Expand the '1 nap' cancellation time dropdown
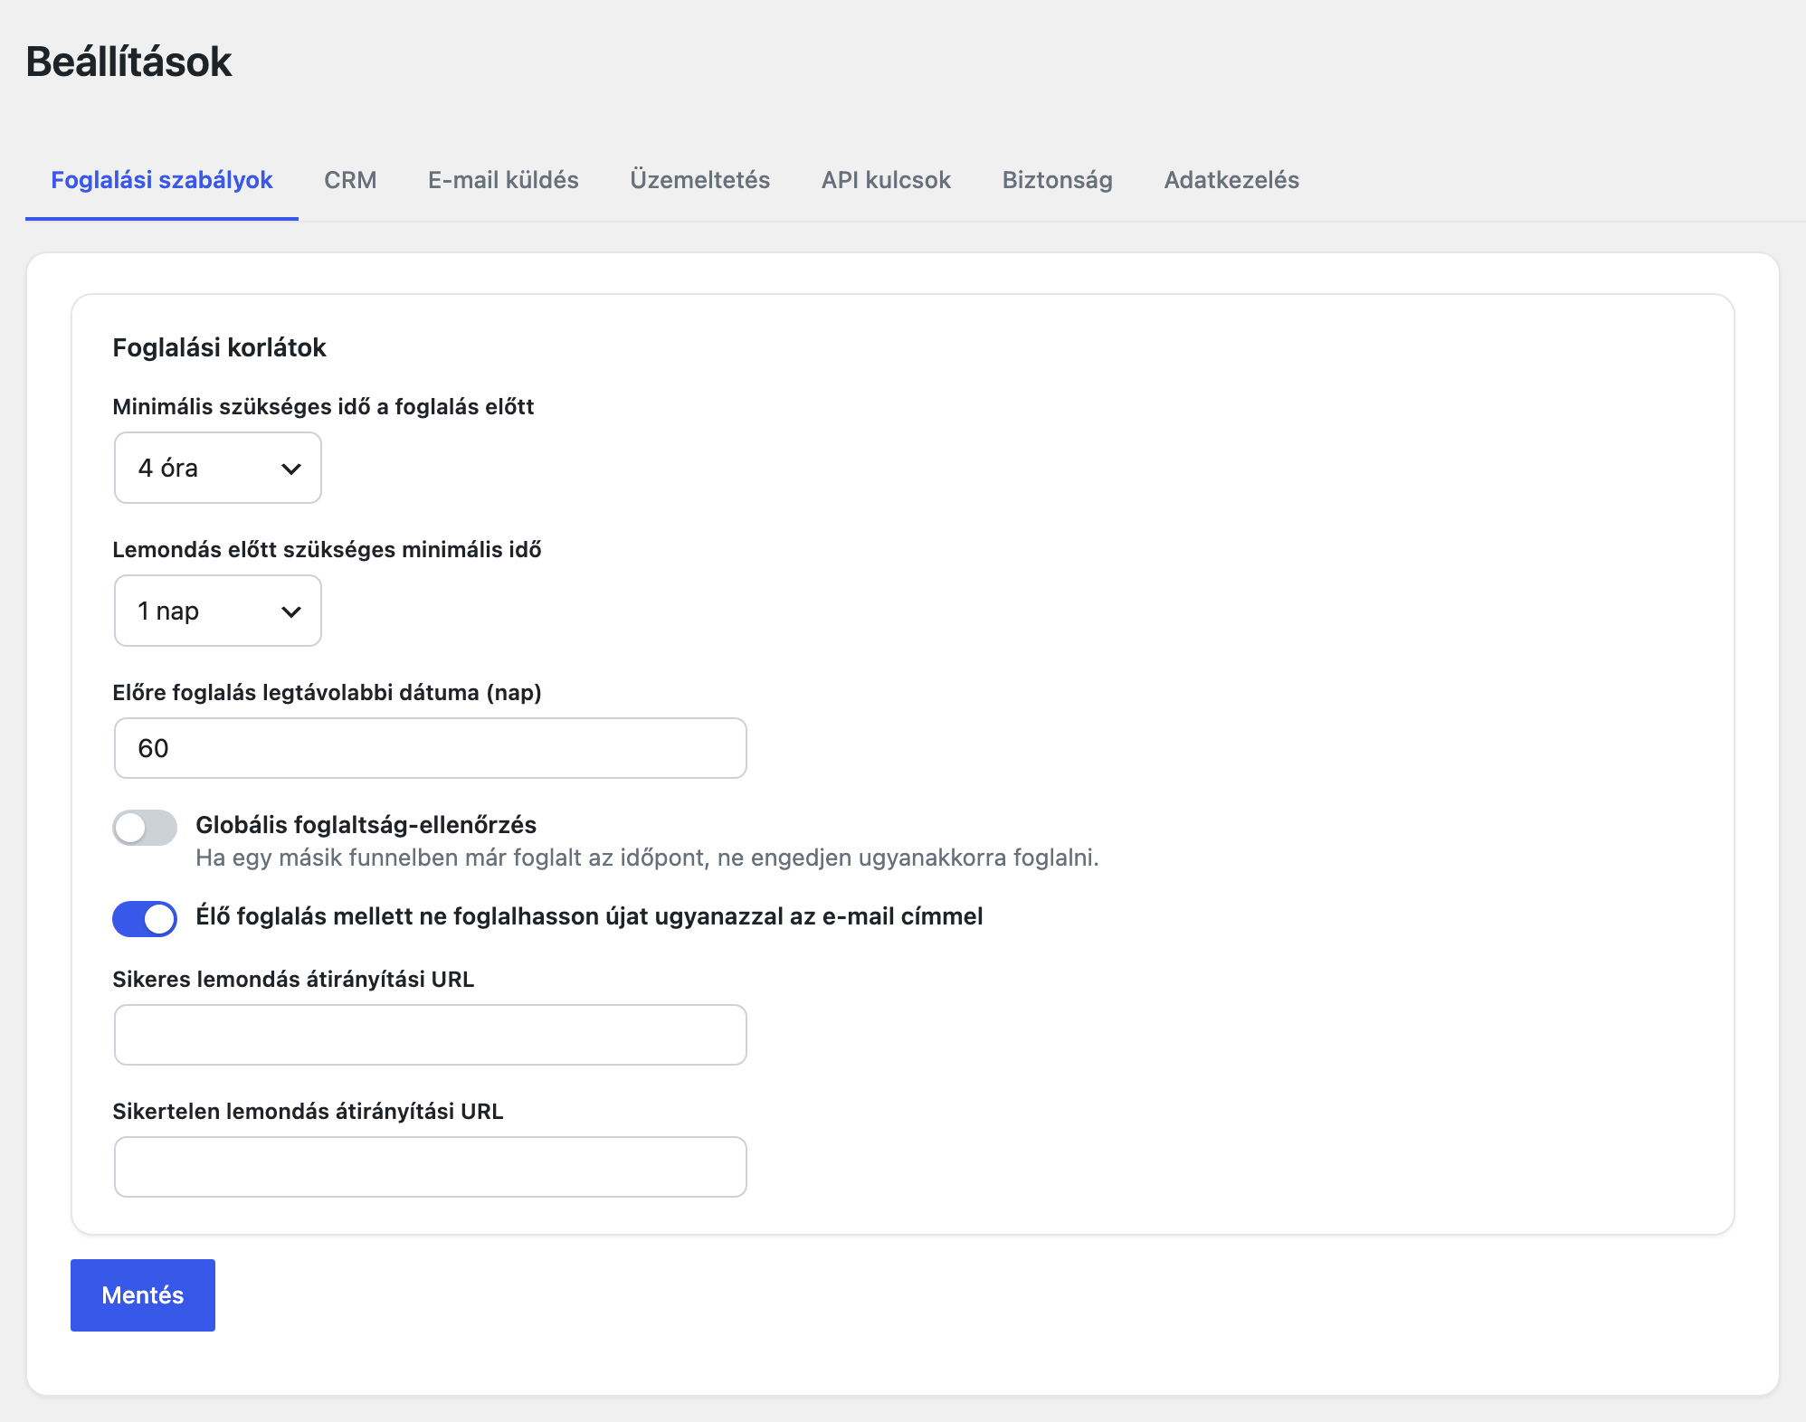Viewport: 1806px width, 1422px height. 218,611
